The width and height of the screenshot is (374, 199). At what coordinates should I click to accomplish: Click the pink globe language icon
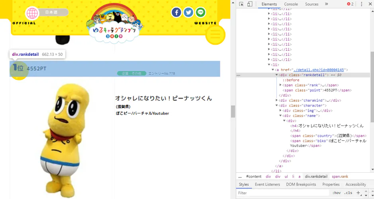32,13
